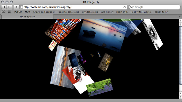Viewport: 182px width, 102px height.
Task: Zoom the Safari window
Action: [x=11, y=2]
